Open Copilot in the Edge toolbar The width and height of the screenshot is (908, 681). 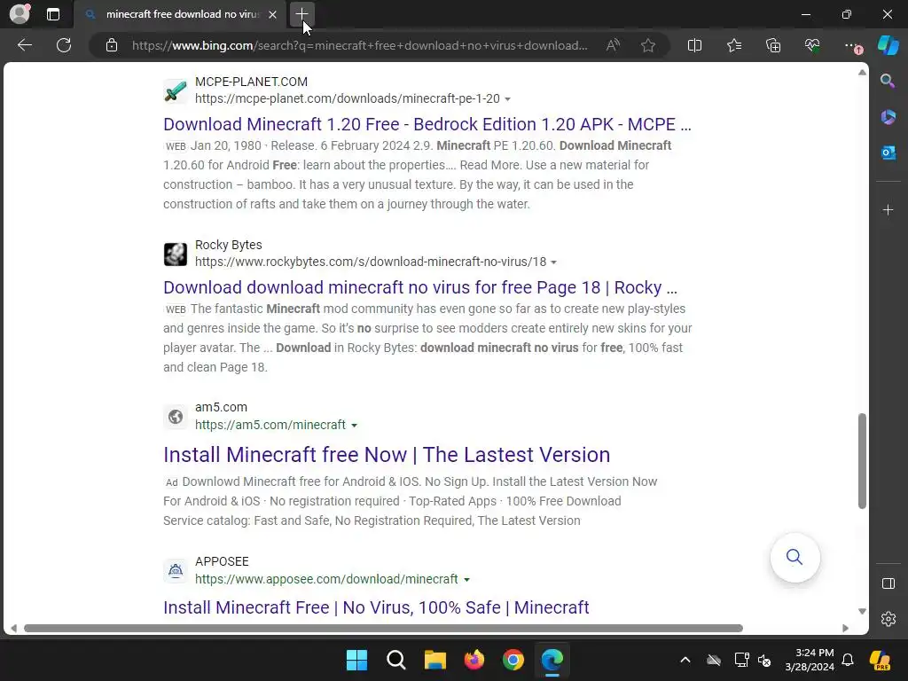(888, 45)
